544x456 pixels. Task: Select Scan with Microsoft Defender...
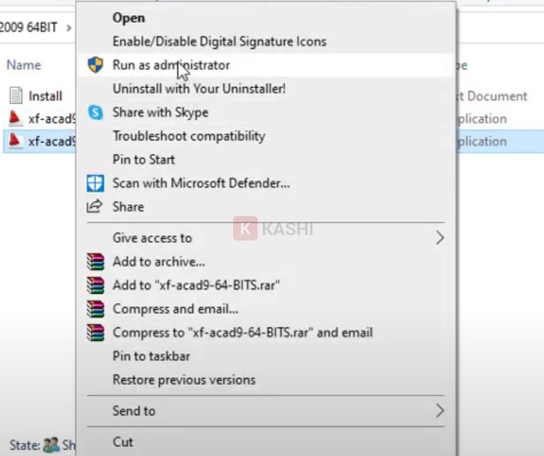[x=201, y=183]
